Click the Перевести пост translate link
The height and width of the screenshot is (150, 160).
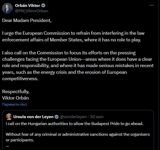pos(14,104)
